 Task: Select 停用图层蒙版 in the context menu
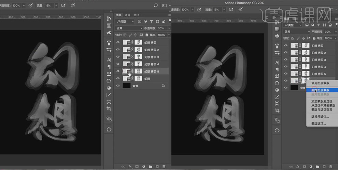pos(320,83)
